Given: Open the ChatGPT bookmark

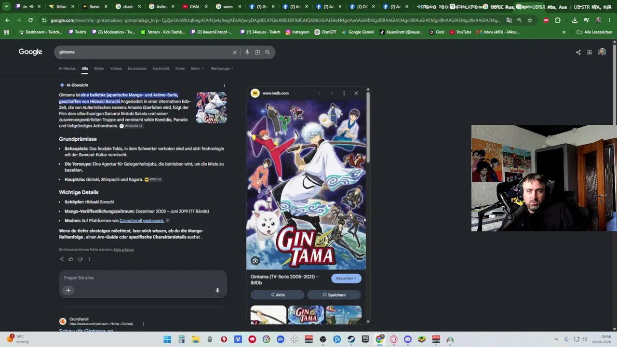Looking at the screenshot, I should 325,32.
